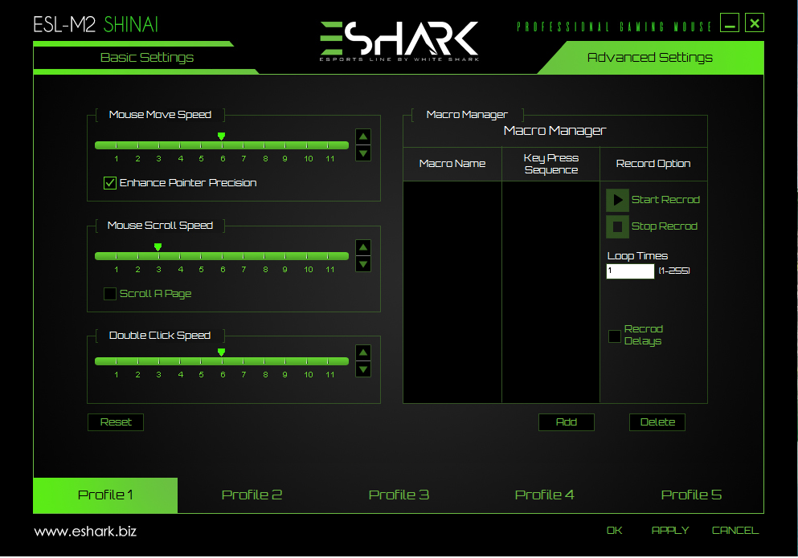
Task: Click the Loop Times input field
Action: [630, 271]
